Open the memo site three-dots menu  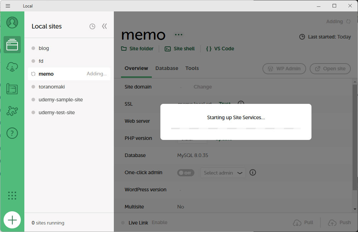click(x=178, y=35)
